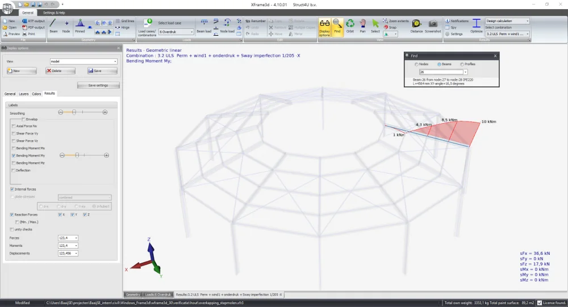The image size is (568, 307).
Task: Select Nodes radio in Find window
Action: pyautogui.click(x=416, y=64)
